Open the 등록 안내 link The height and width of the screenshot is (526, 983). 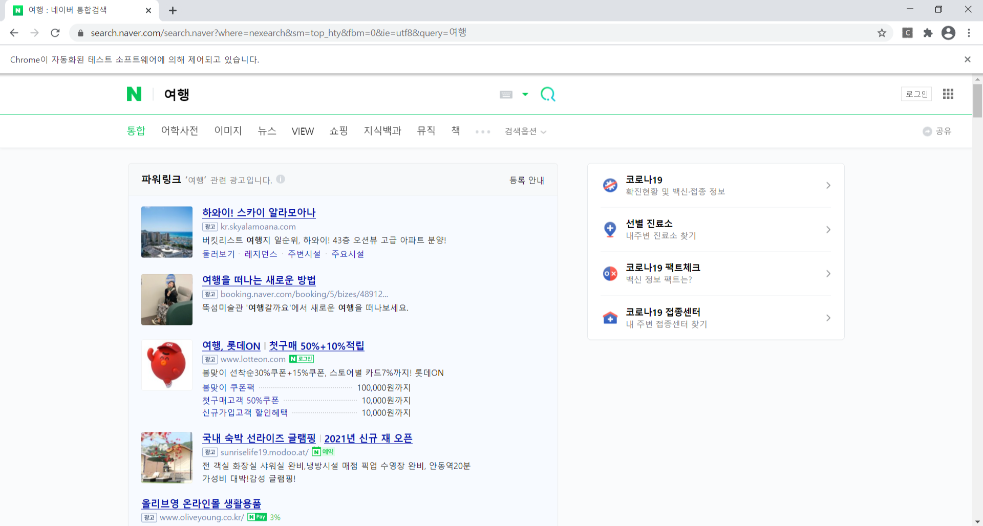point(526,180)
